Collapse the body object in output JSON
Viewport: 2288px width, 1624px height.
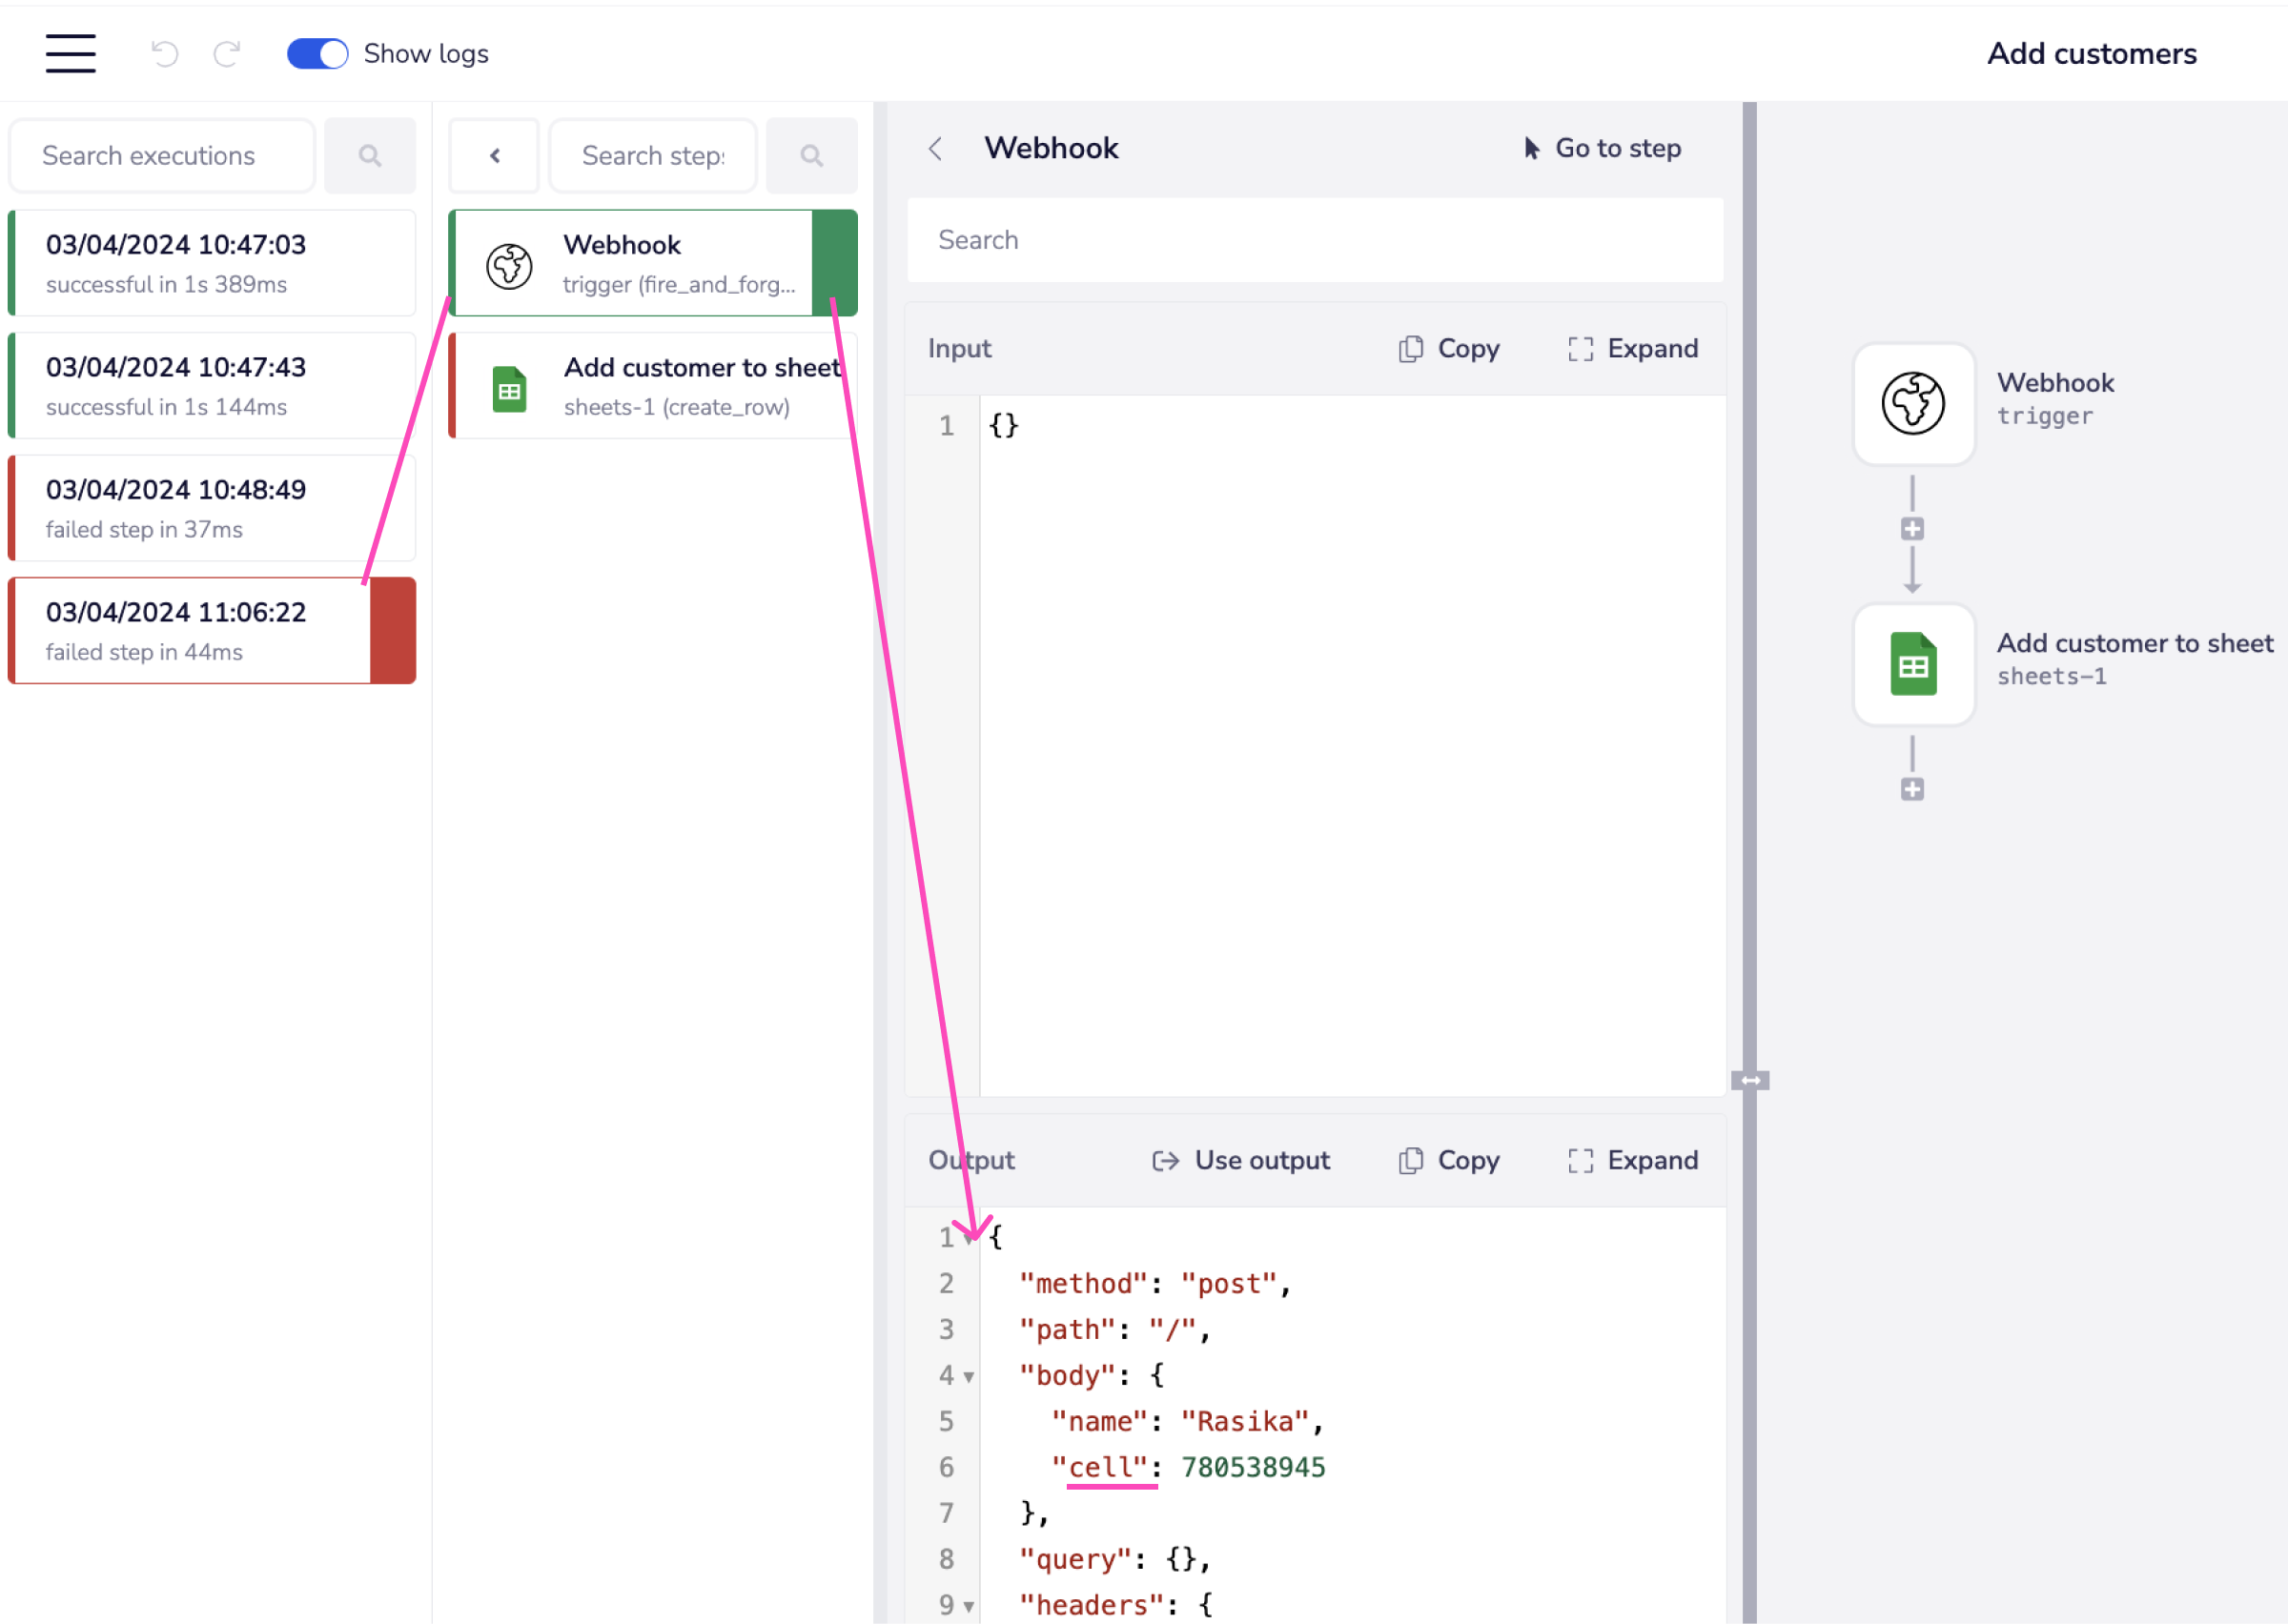point(968,1377)
